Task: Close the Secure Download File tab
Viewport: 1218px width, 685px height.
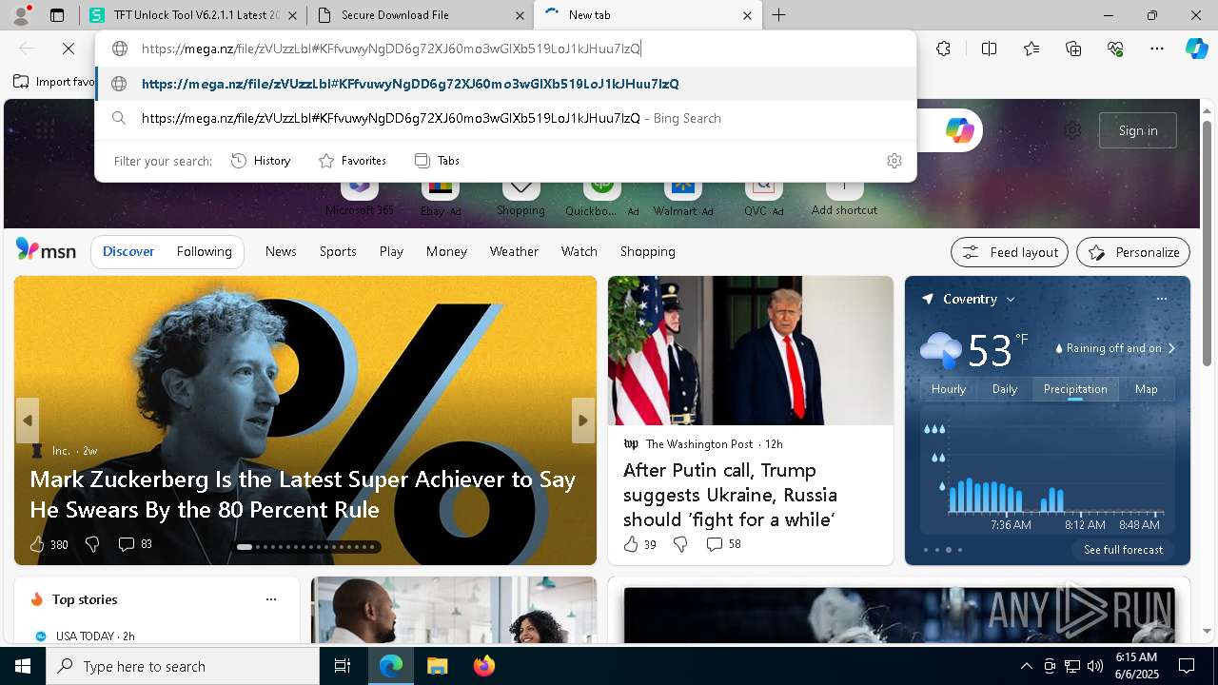Action: [x=520, y=15]
